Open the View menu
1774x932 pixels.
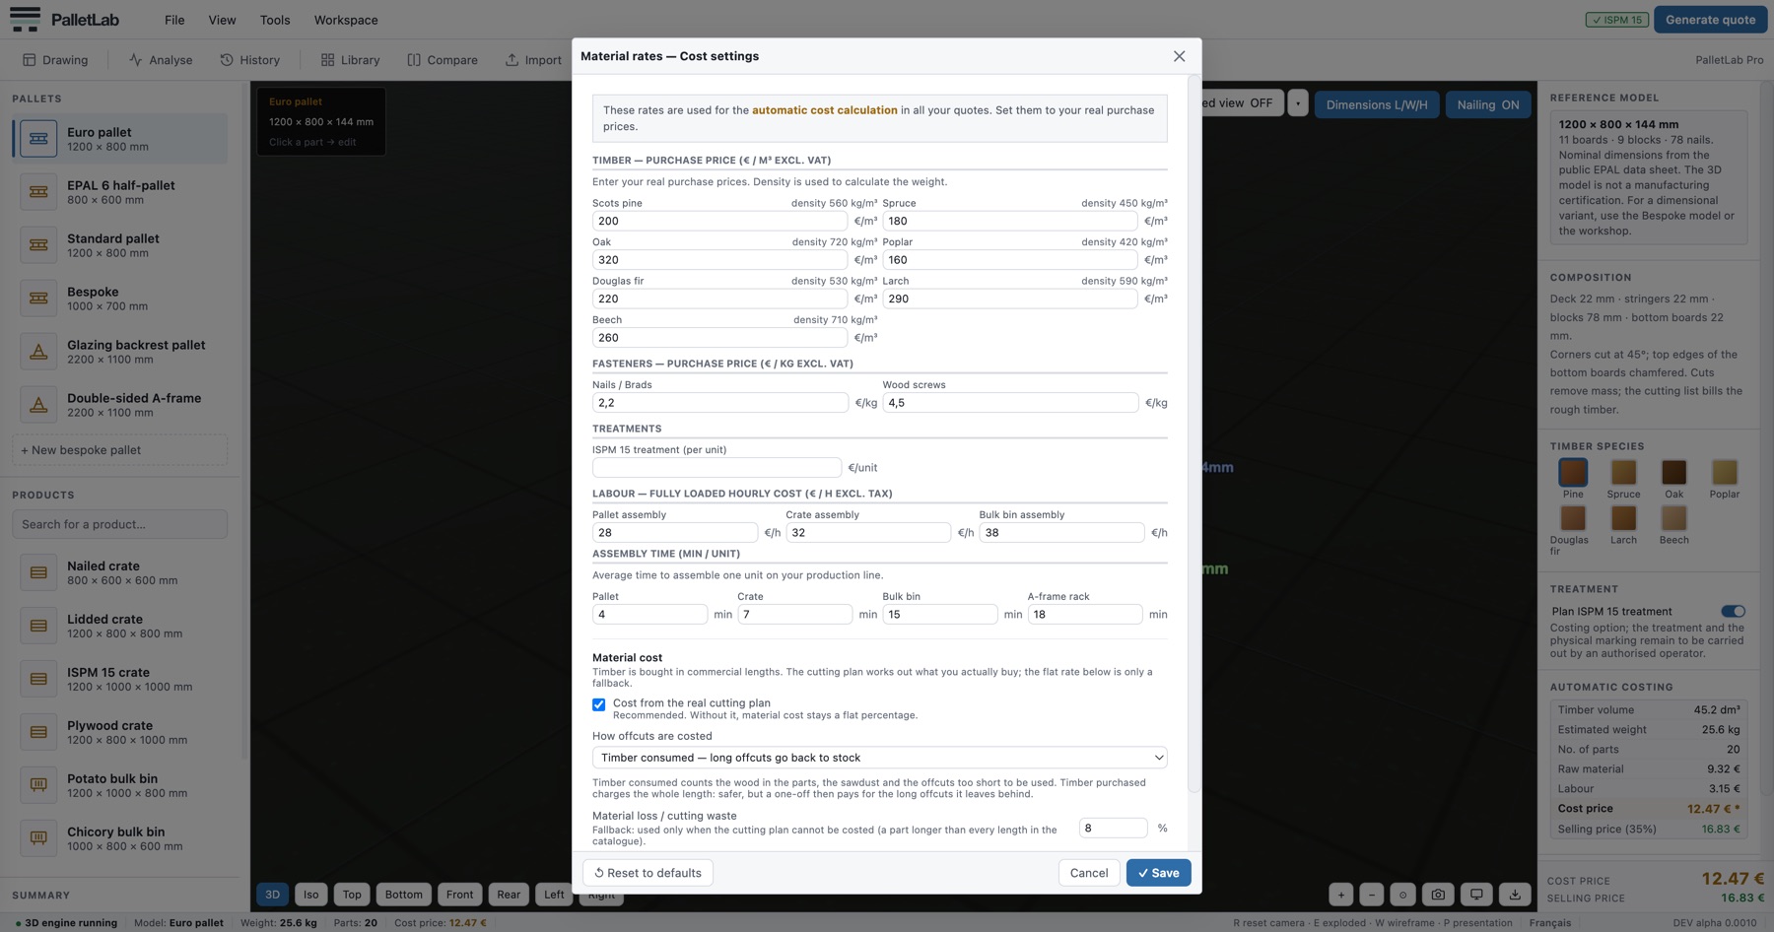[x=222, y=20]
